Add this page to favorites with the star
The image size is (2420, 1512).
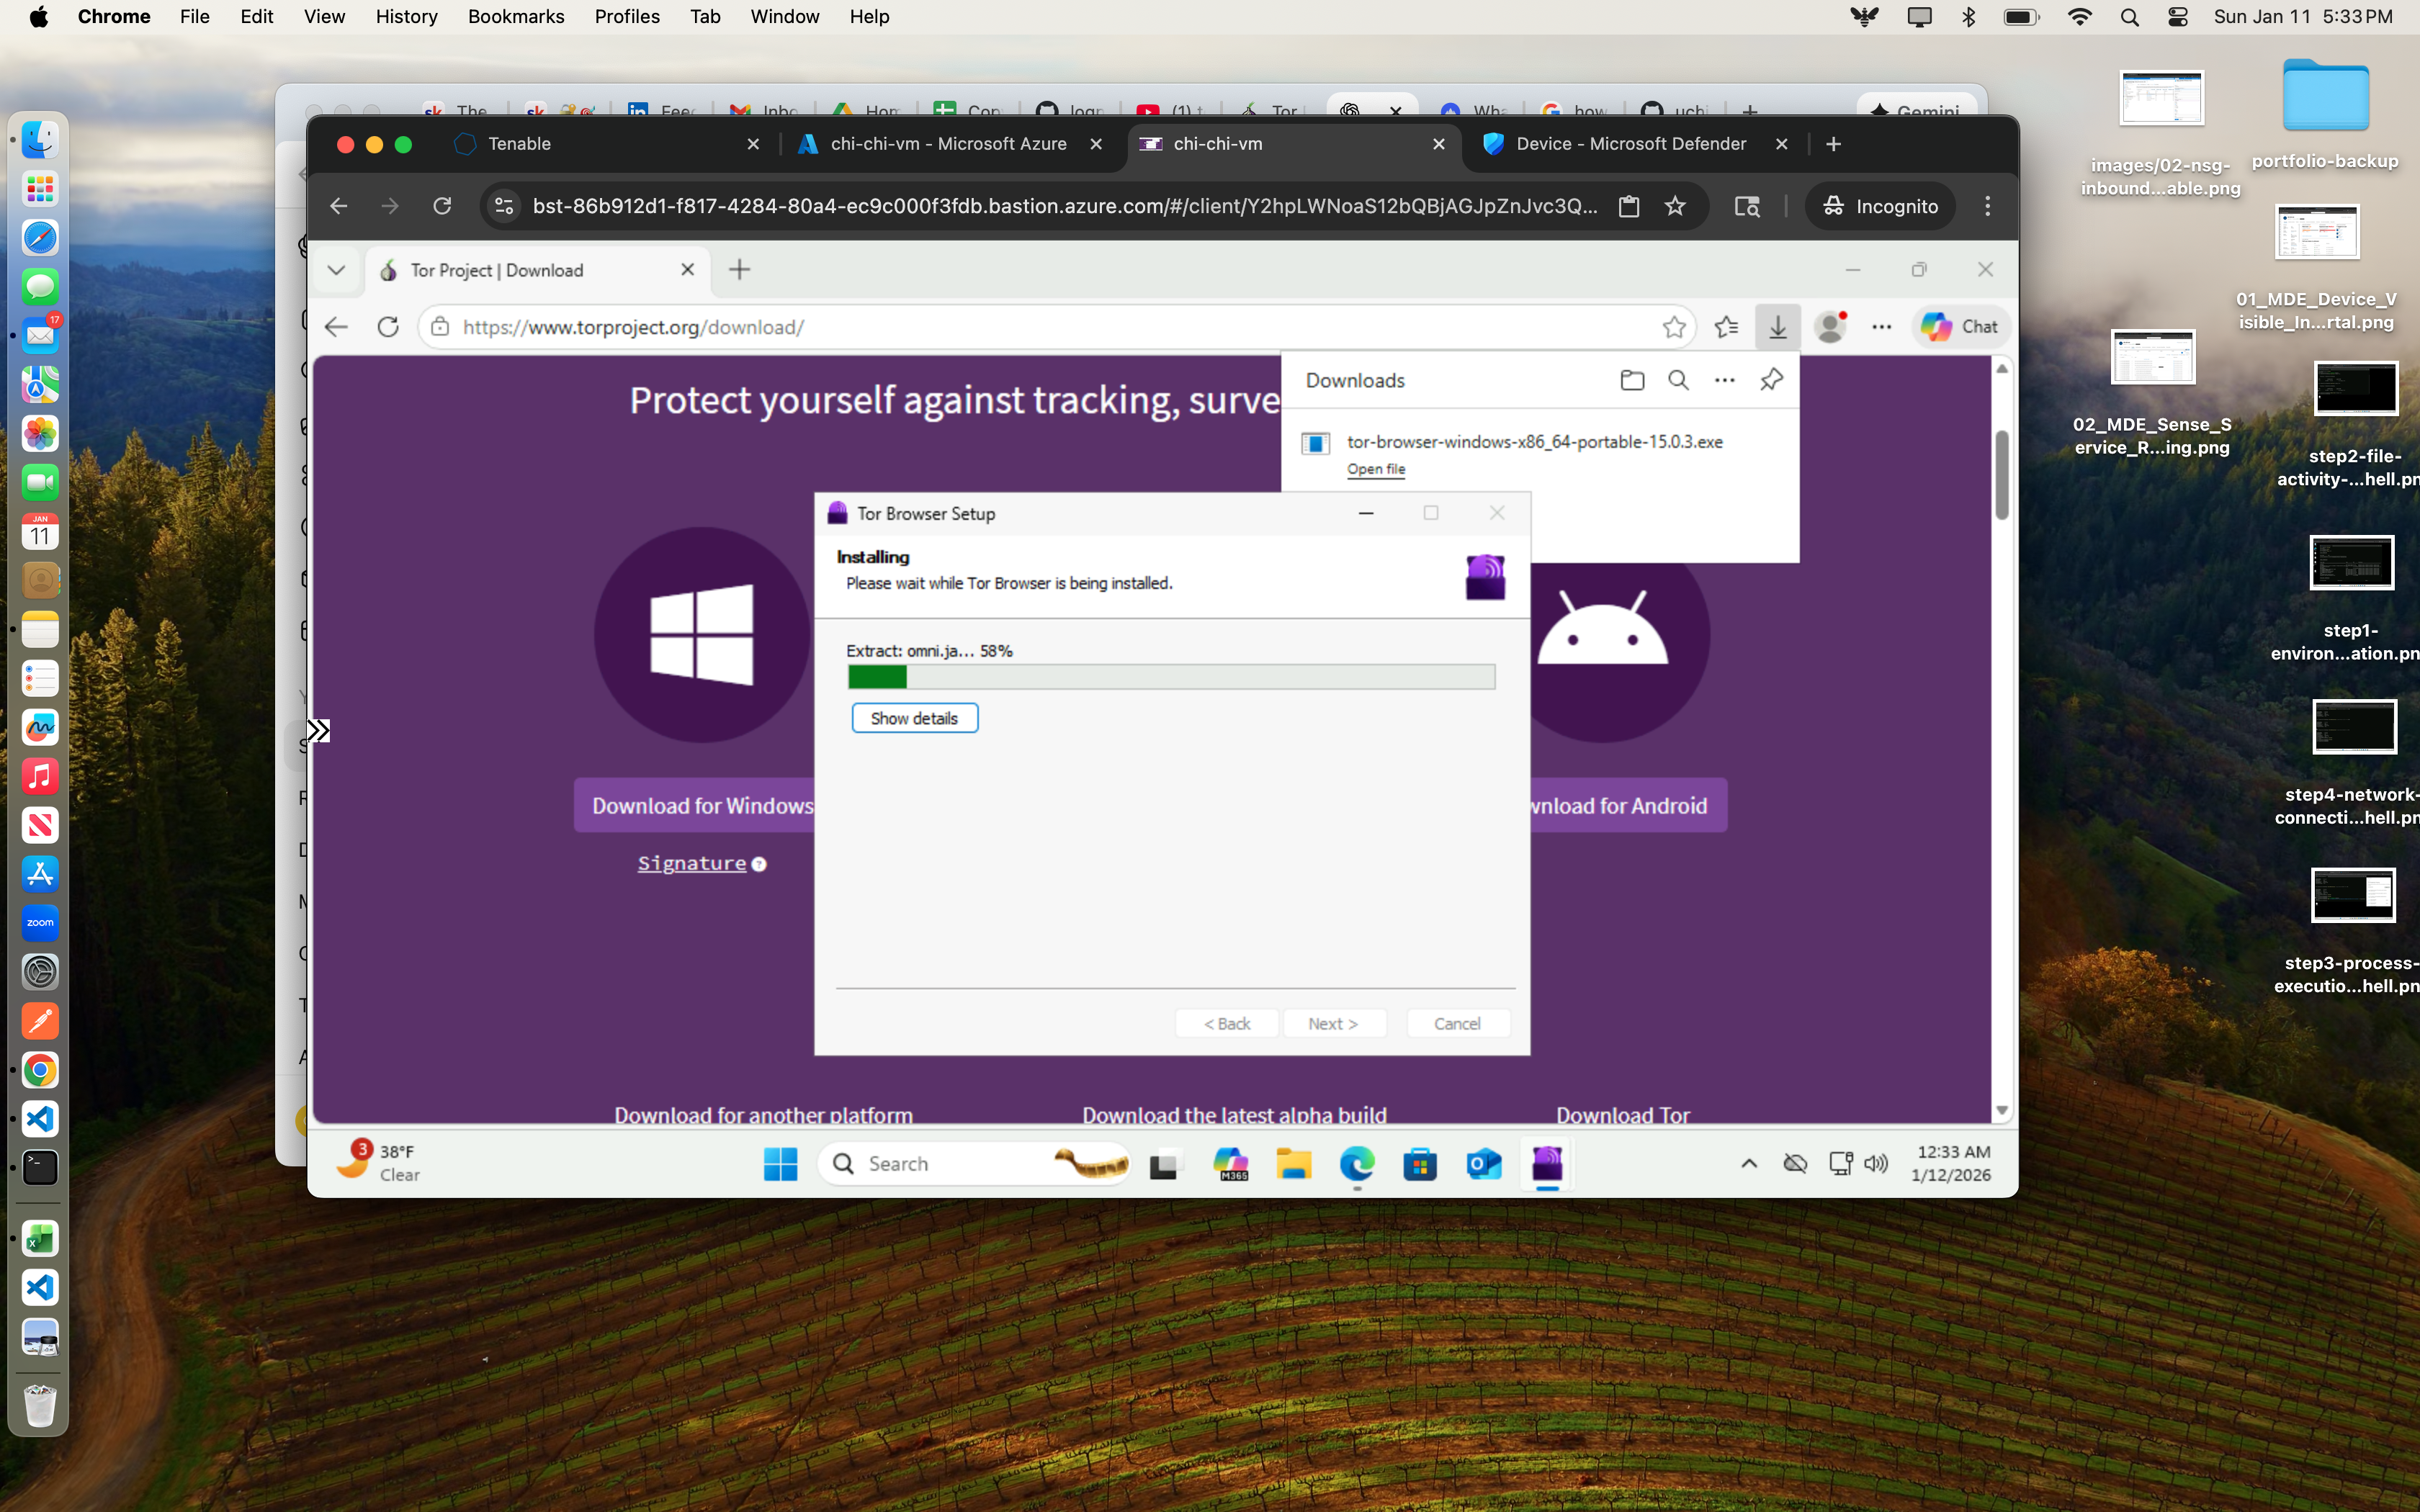1674,327
